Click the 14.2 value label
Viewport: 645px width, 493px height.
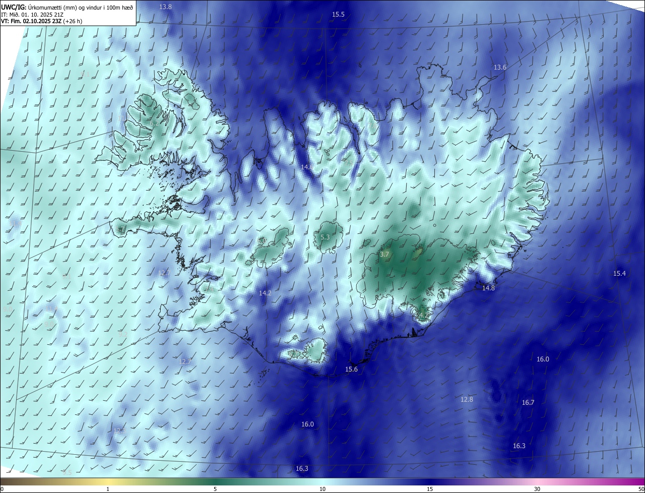pos(265,293)
